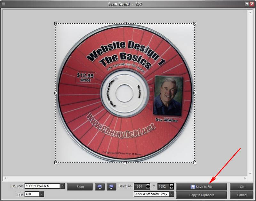Click the left-middle selection handle
Screen dimensions: 256x201
click(x=56, y=93)
